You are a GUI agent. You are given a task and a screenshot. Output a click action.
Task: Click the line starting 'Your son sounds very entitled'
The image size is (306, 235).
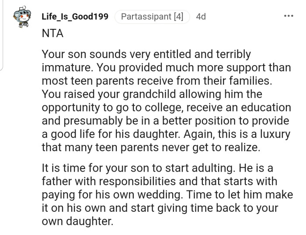[146, 55]
